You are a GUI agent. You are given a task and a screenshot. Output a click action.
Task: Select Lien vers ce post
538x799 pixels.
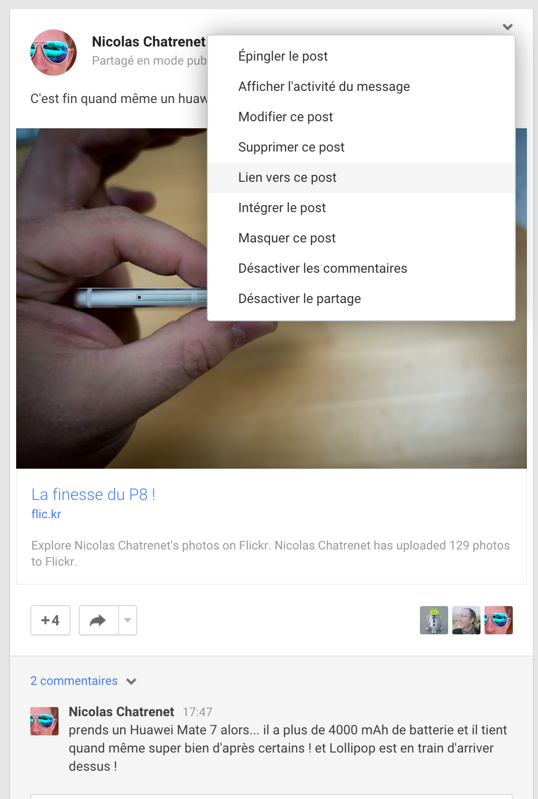pos(361,177)
